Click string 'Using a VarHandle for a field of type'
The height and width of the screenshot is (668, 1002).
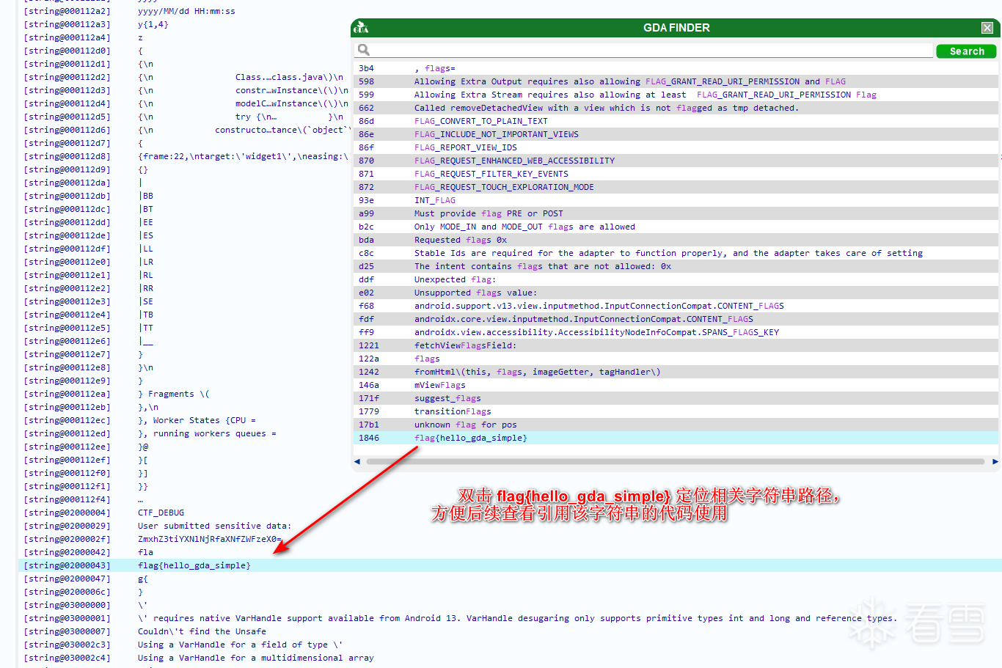(x=240, y=645)
